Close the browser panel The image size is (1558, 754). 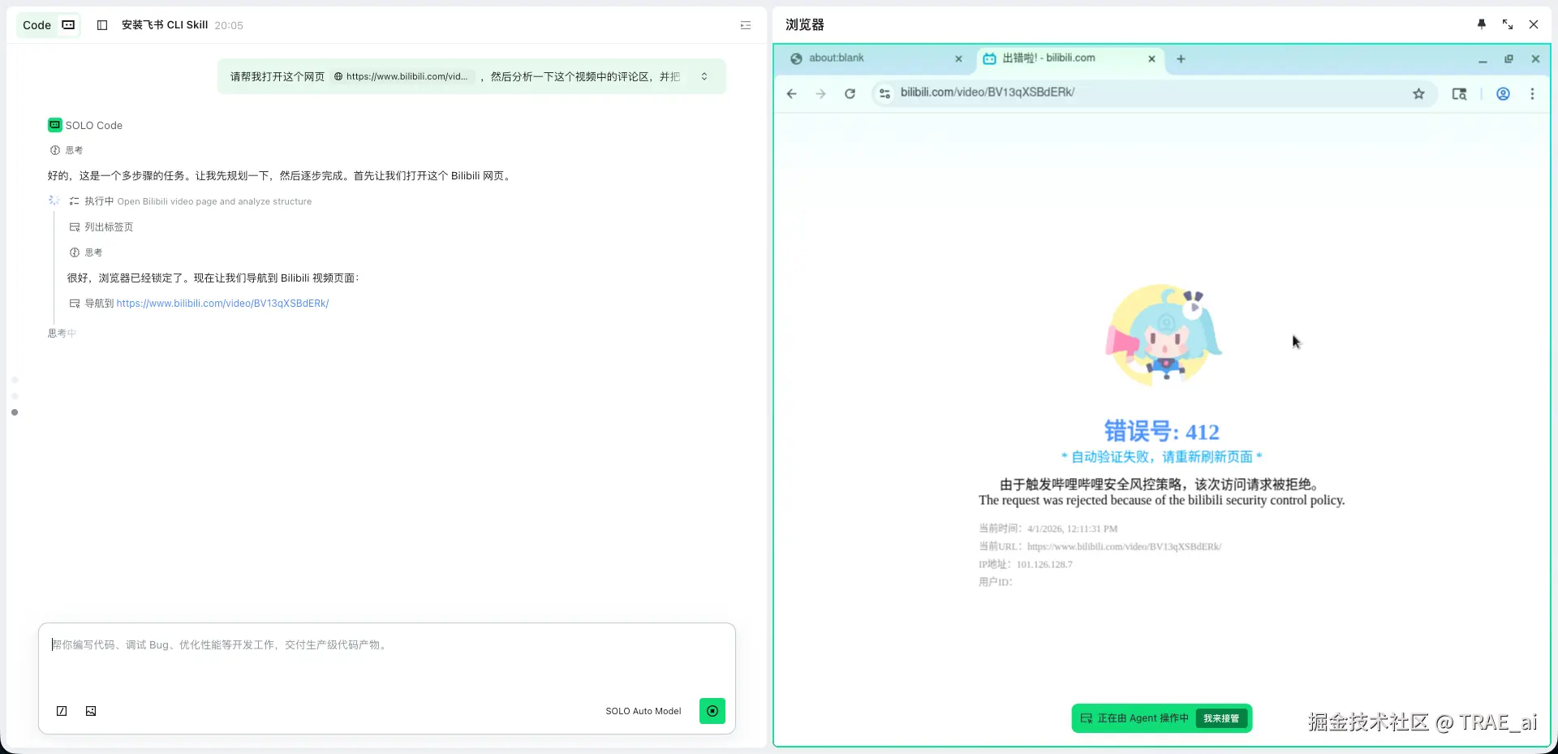1534,24
